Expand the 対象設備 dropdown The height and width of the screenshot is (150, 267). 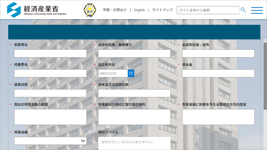pos(50,141)
